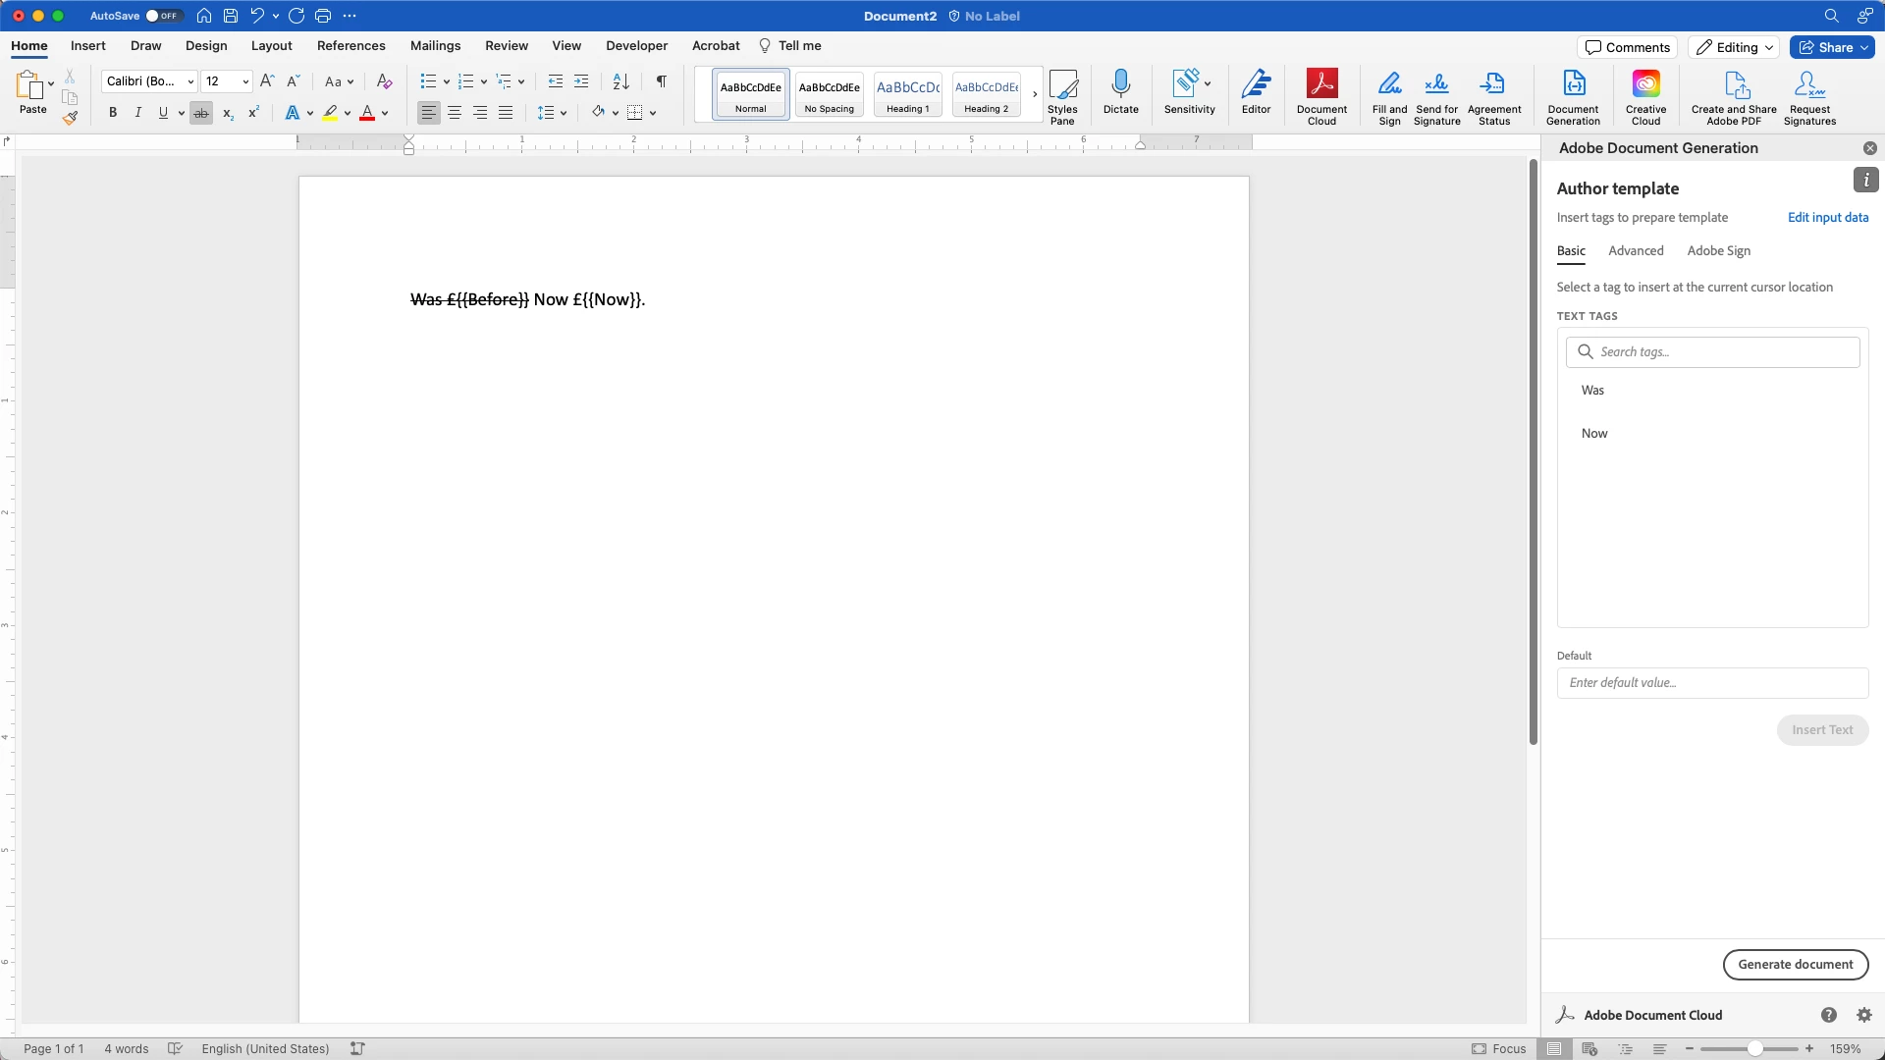Show paragraph marks with pilcrow icon
The image size is (1885, 1060).
662,81
